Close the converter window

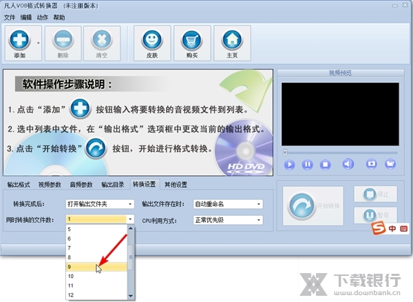(x=405, y=6)
